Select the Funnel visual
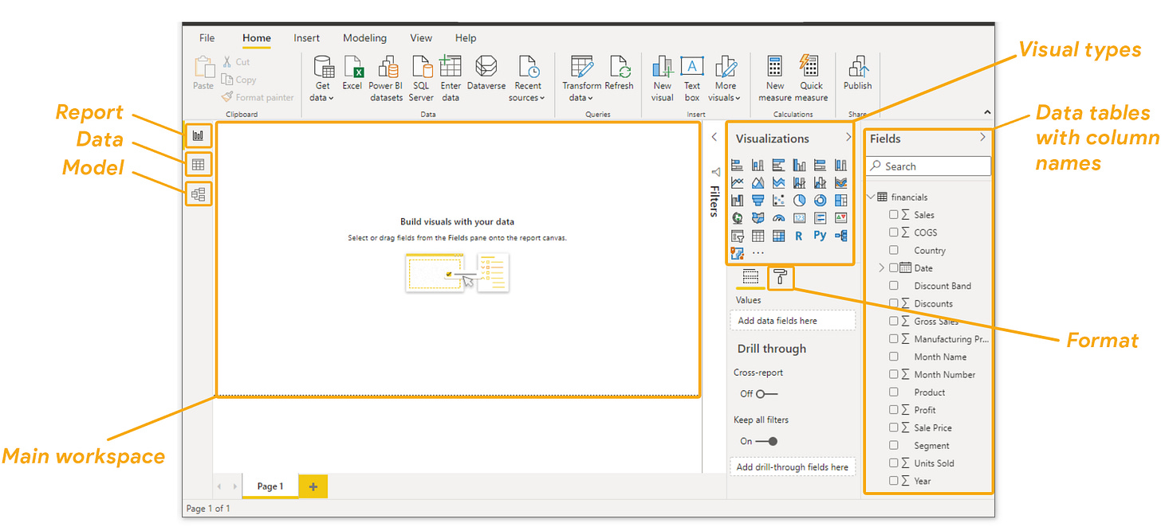Image resolution: width=1161 pixels, height=527 pixels. (758, 201)
